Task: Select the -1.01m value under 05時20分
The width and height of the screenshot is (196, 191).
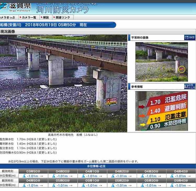Action: (x=121, y=185)
